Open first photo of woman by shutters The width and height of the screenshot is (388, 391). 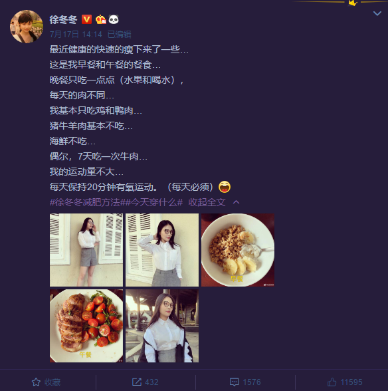click(x=86, y=250)
